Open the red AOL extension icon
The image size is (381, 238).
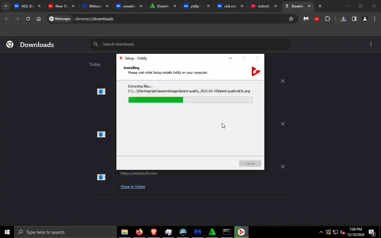317,19
